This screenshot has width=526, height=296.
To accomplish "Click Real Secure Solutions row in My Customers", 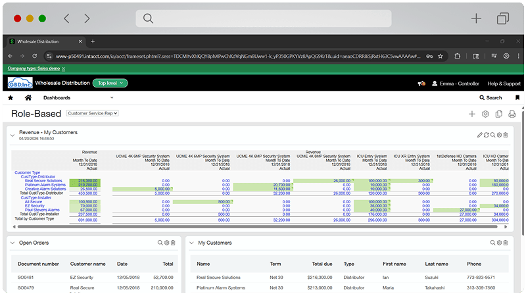I will 349,278.
